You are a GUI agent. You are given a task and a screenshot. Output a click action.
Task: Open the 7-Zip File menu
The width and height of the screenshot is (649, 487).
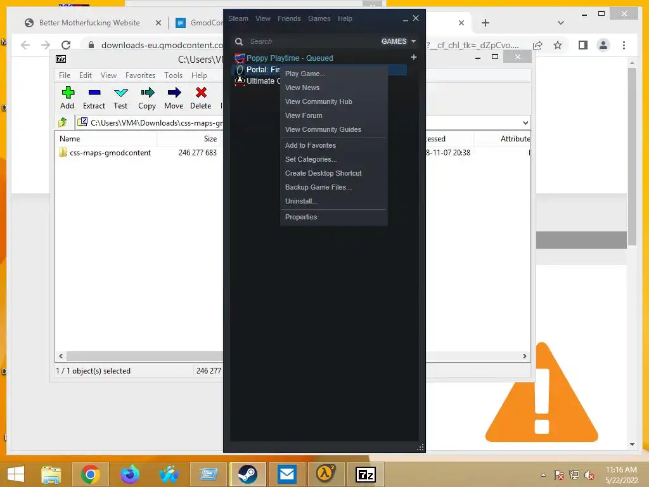pos(65,75)
